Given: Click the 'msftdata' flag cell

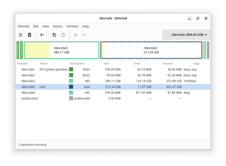Looking at the screenshot, I should click(190, 81).
